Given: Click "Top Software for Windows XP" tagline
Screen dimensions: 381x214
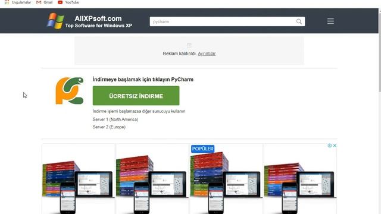Looking at the screenshot, I should coord(99,26).
